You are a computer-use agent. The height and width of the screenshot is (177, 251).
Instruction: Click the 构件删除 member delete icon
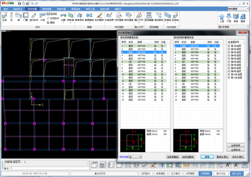(99, 17)
